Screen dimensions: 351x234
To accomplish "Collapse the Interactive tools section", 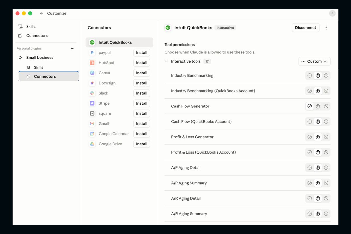I will pos(166,61).
